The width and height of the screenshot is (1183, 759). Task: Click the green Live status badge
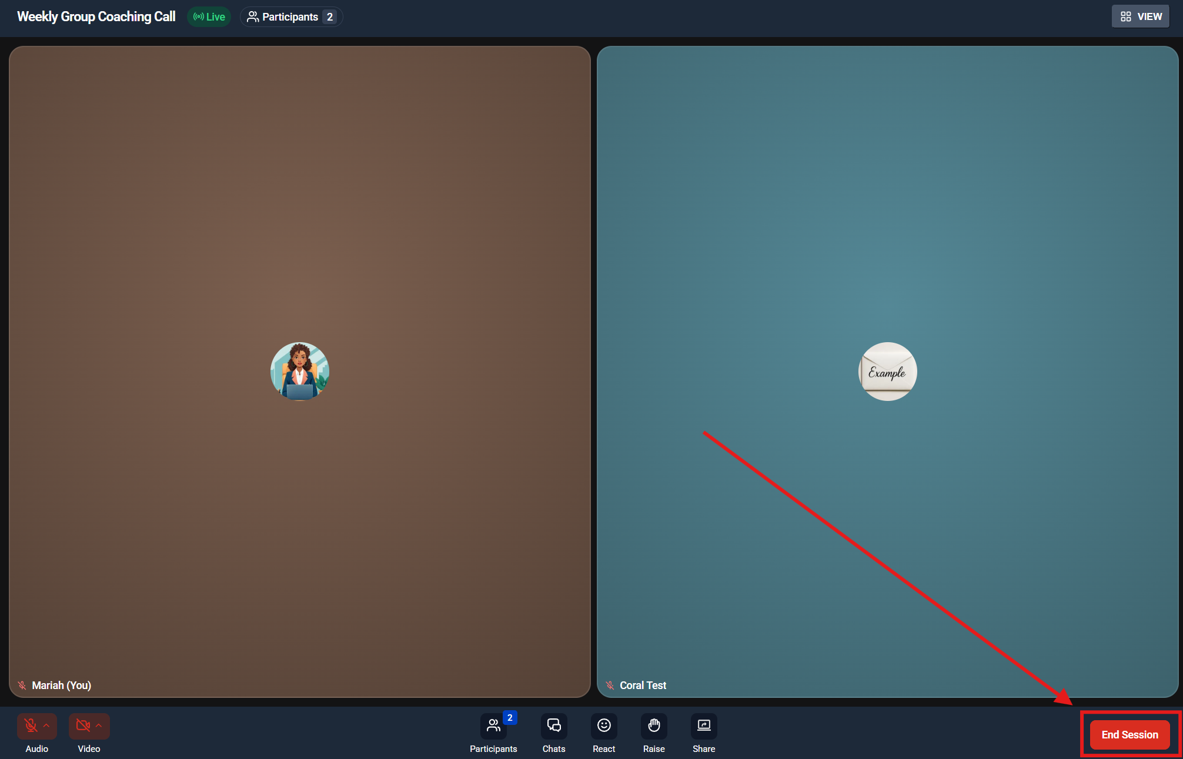pyautogui.click(x=209, y=16)
